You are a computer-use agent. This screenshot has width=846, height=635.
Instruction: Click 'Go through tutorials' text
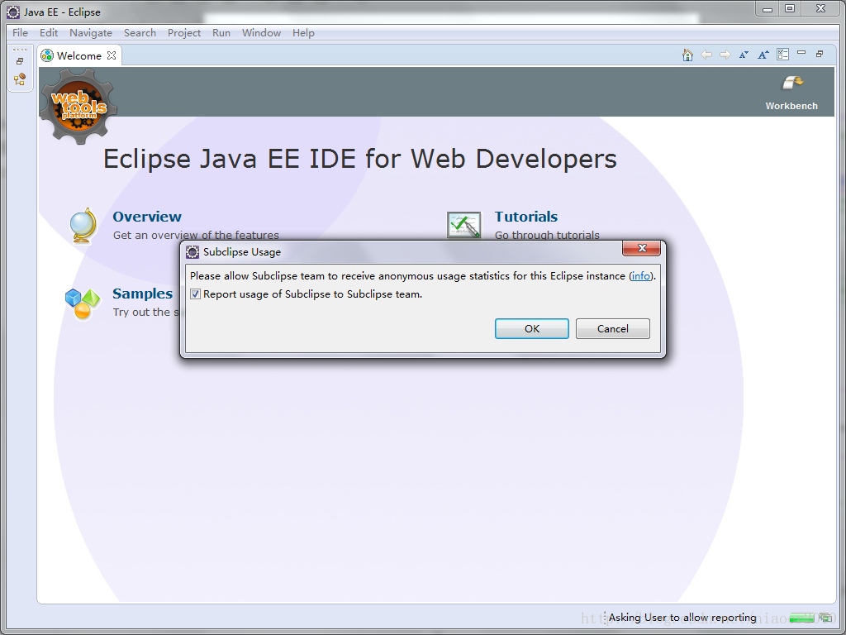coord(547,235)
